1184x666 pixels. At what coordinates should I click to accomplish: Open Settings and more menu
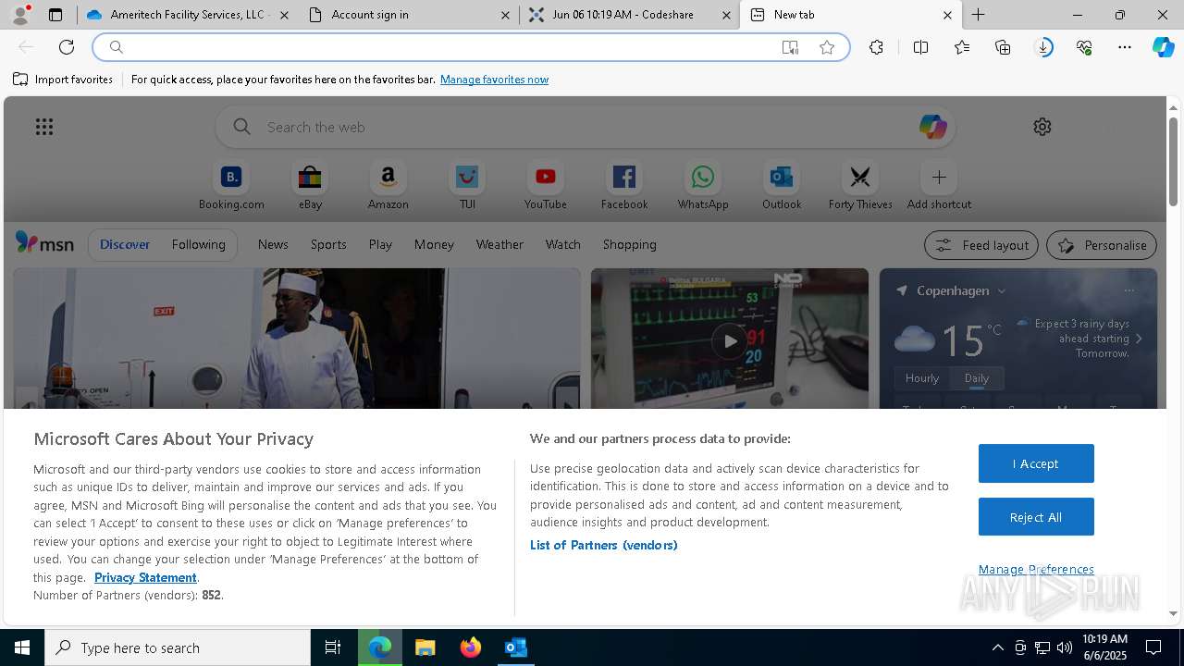click(x=1125, y=47)
